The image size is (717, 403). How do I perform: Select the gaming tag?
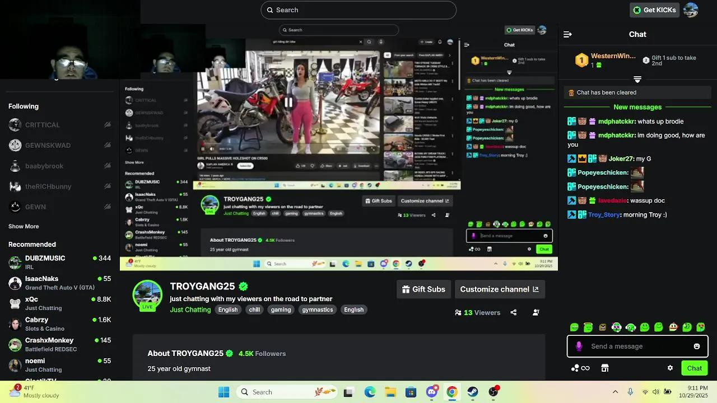point(281,310)
